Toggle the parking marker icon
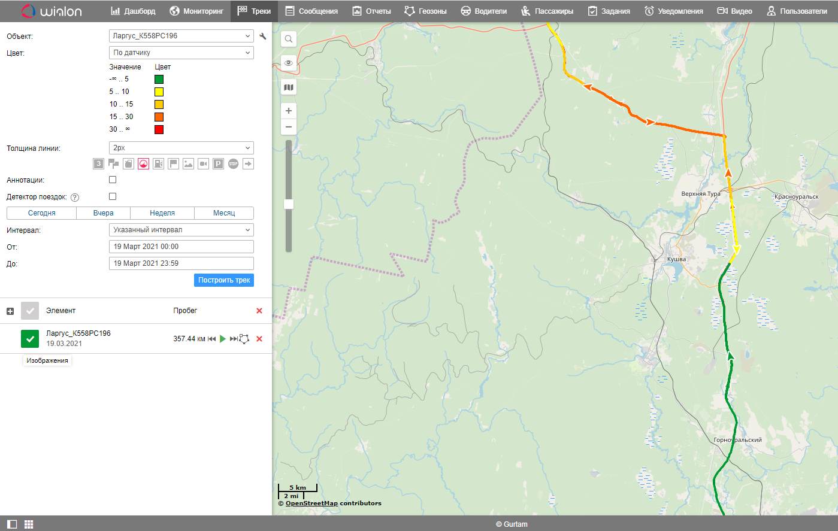This screenshot has height=531, width=838. (x=218, y=163)
